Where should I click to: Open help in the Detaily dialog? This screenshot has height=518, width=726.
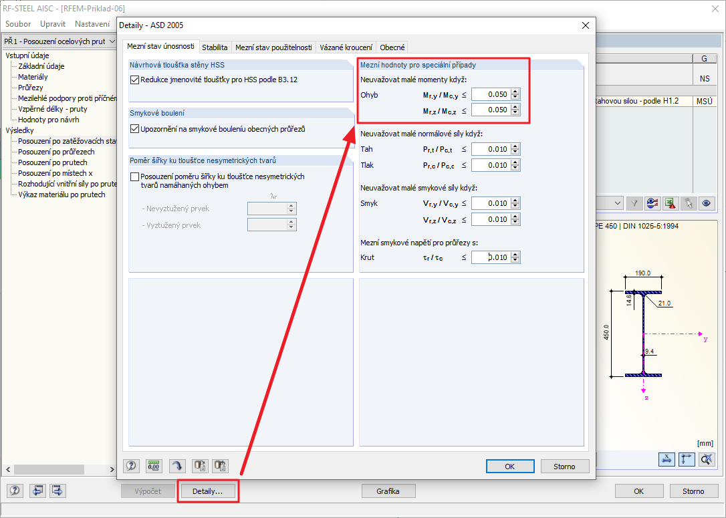point(132,466)
